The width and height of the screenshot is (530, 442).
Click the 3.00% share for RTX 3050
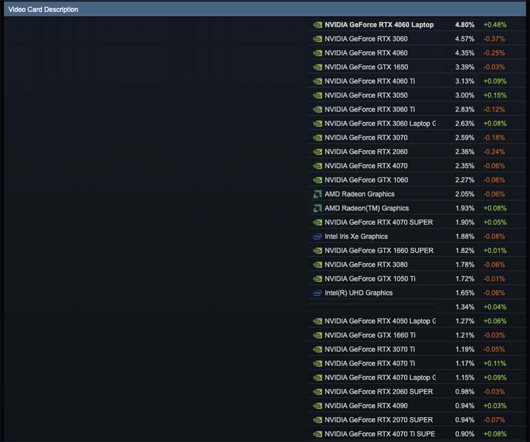[x=464, y=95]
